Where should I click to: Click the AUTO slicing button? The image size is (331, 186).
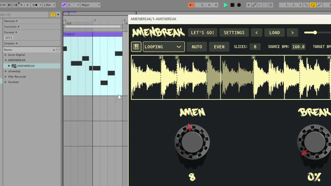(x=197, y=47)
